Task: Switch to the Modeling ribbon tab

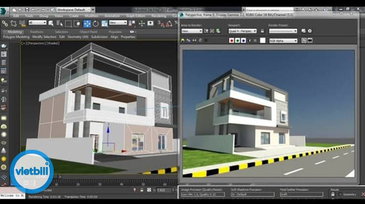Action: click(x=15, y=32)
